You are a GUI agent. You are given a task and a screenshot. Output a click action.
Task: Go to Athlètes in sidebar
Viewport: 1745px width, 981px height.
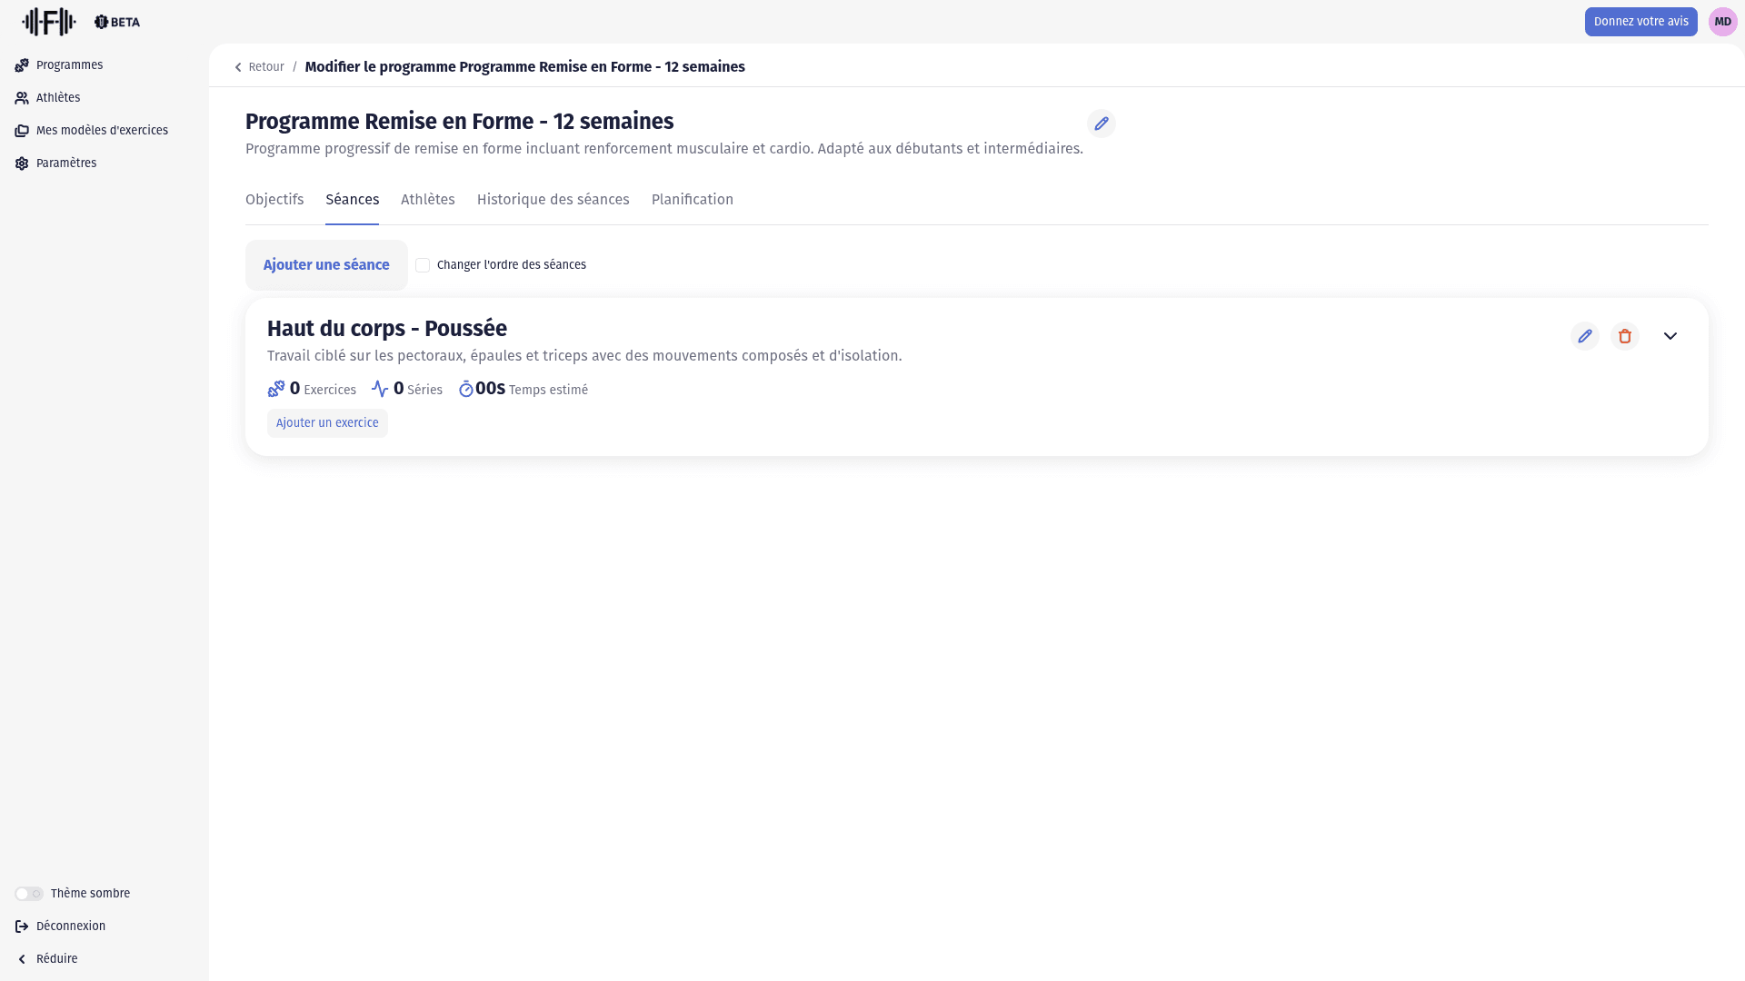[57, 98]
